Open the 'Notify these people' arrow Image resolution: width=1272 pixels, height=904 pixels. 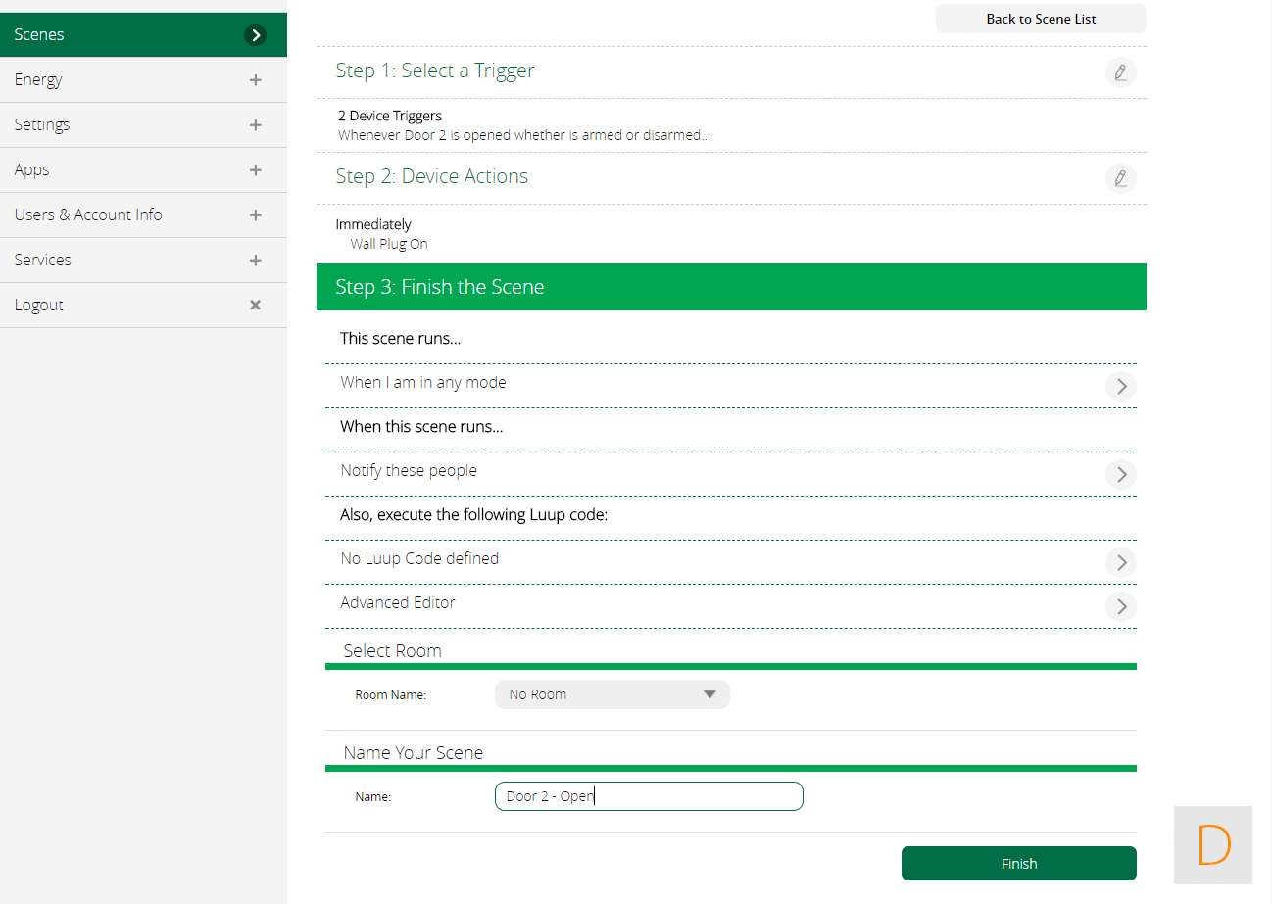pos(1120,474)
